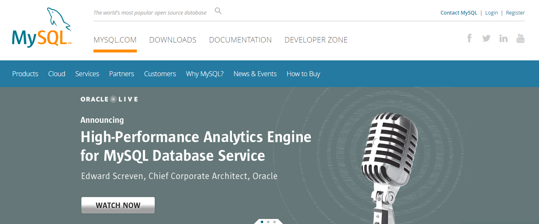Open search via magnifying glass icon
This screenshot has height=224, width=539.
pos(218,11)
